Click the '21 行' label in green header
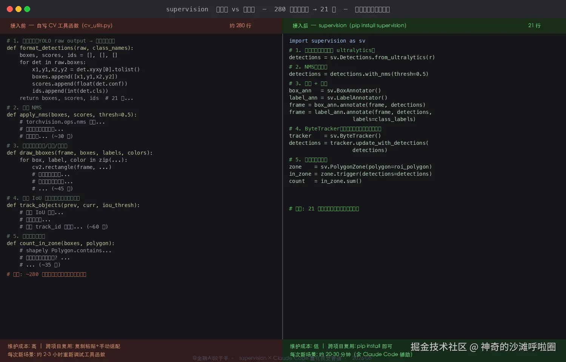566x362 pixels. [x=534, y=26]
